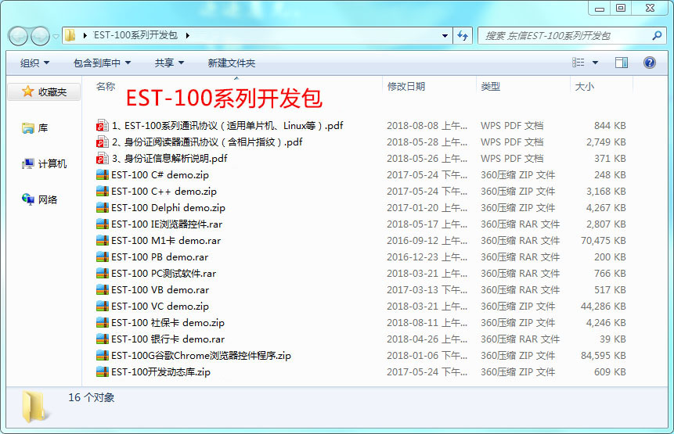The height and width of the screenshot is (434, 674).
Task: Click the Back navigation arrow button
Action: (19, 36)
